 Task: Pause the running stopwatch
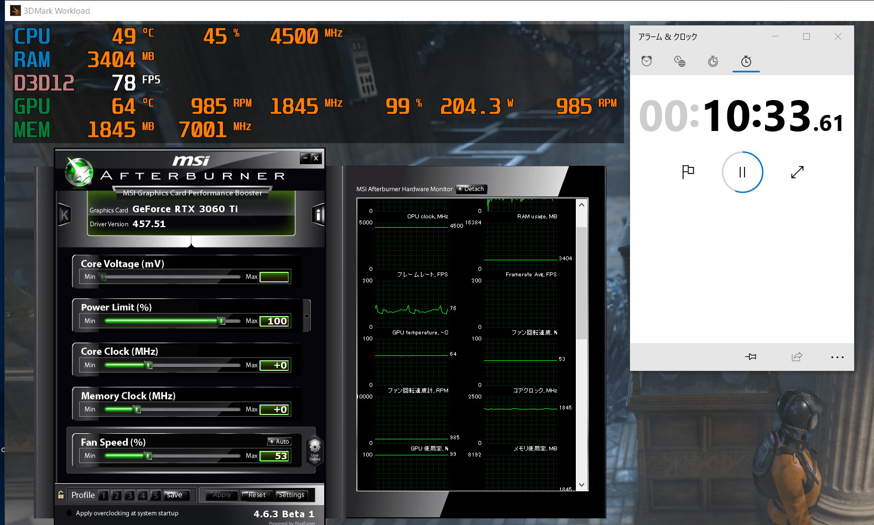[x=742, y=172]
